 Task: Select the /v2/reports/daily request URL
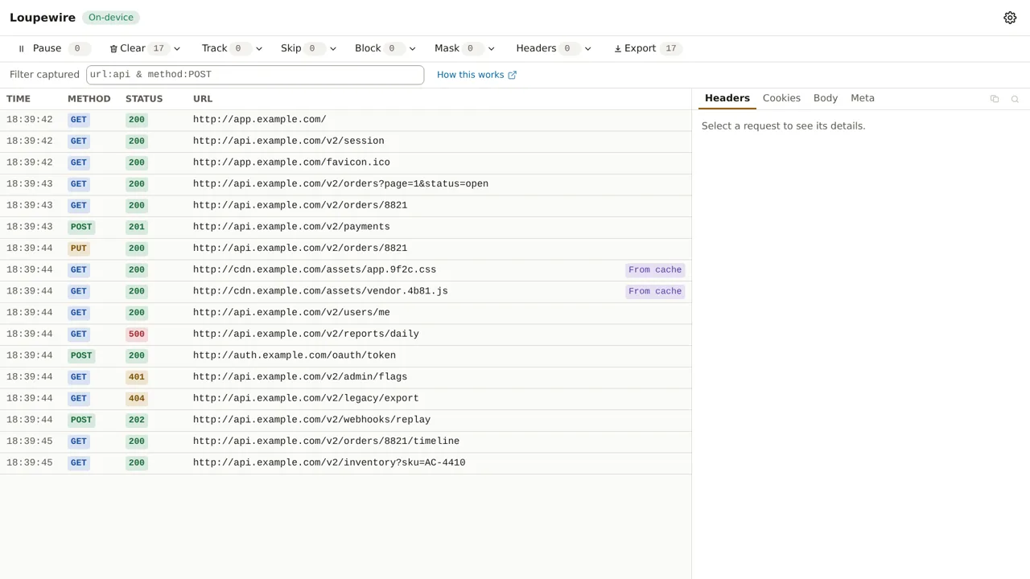click(306, 334)
